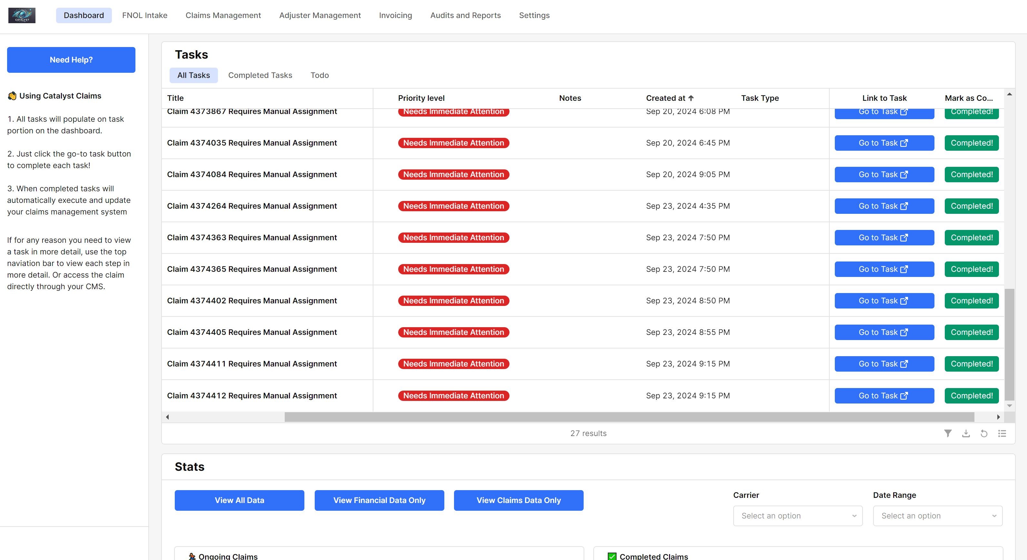Open Settings from top navigation
This screenshot has height=560, width=1027.
[534, 15]
